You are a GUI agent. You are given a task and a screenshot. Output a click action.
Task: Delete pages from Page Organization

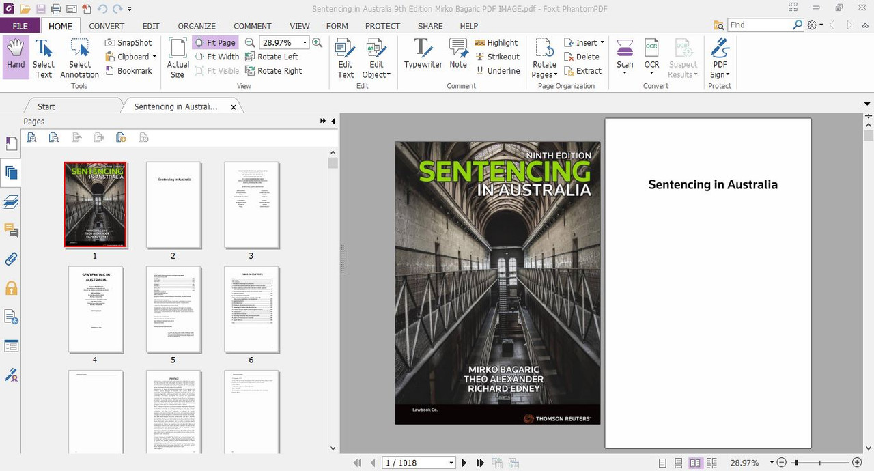(582, 57)
